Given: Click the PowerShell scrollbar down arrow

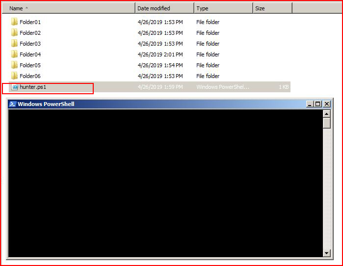Looking at the screenshot, I should pos(327,253).
